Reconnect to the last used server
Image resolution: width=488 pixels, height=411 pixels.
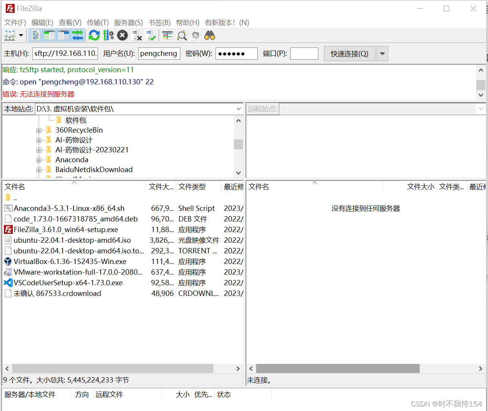pos(151,35)
